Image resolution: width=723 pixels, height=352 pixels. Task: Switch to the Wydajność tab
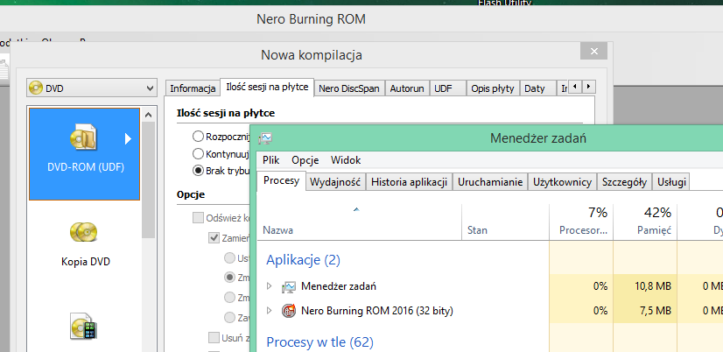tap(336, 182)
